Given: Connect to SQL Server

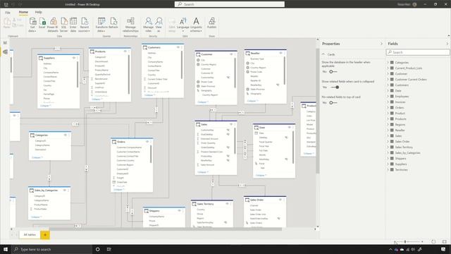Looking at the screenshot, I should click(64, 25).
